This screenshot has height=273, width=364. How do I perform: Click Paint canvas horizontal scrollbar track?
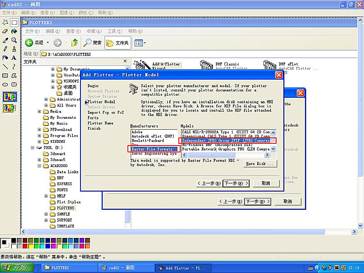coord(176,232)
